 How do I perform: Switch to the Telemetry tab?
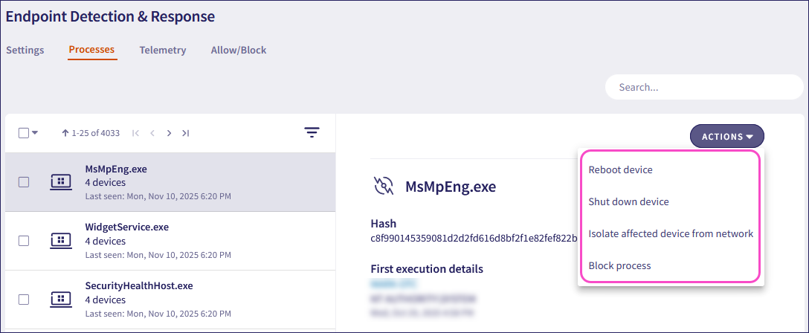pyautogui.click(x=163, y=51)
